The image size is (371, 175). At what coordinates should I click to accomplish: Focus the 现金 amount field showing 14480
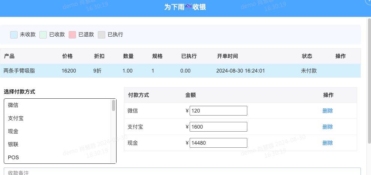pos(218,143)
